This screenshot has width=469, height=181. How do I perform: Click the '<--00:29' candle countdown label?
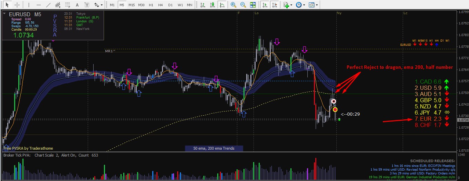(x=351, y=114)
